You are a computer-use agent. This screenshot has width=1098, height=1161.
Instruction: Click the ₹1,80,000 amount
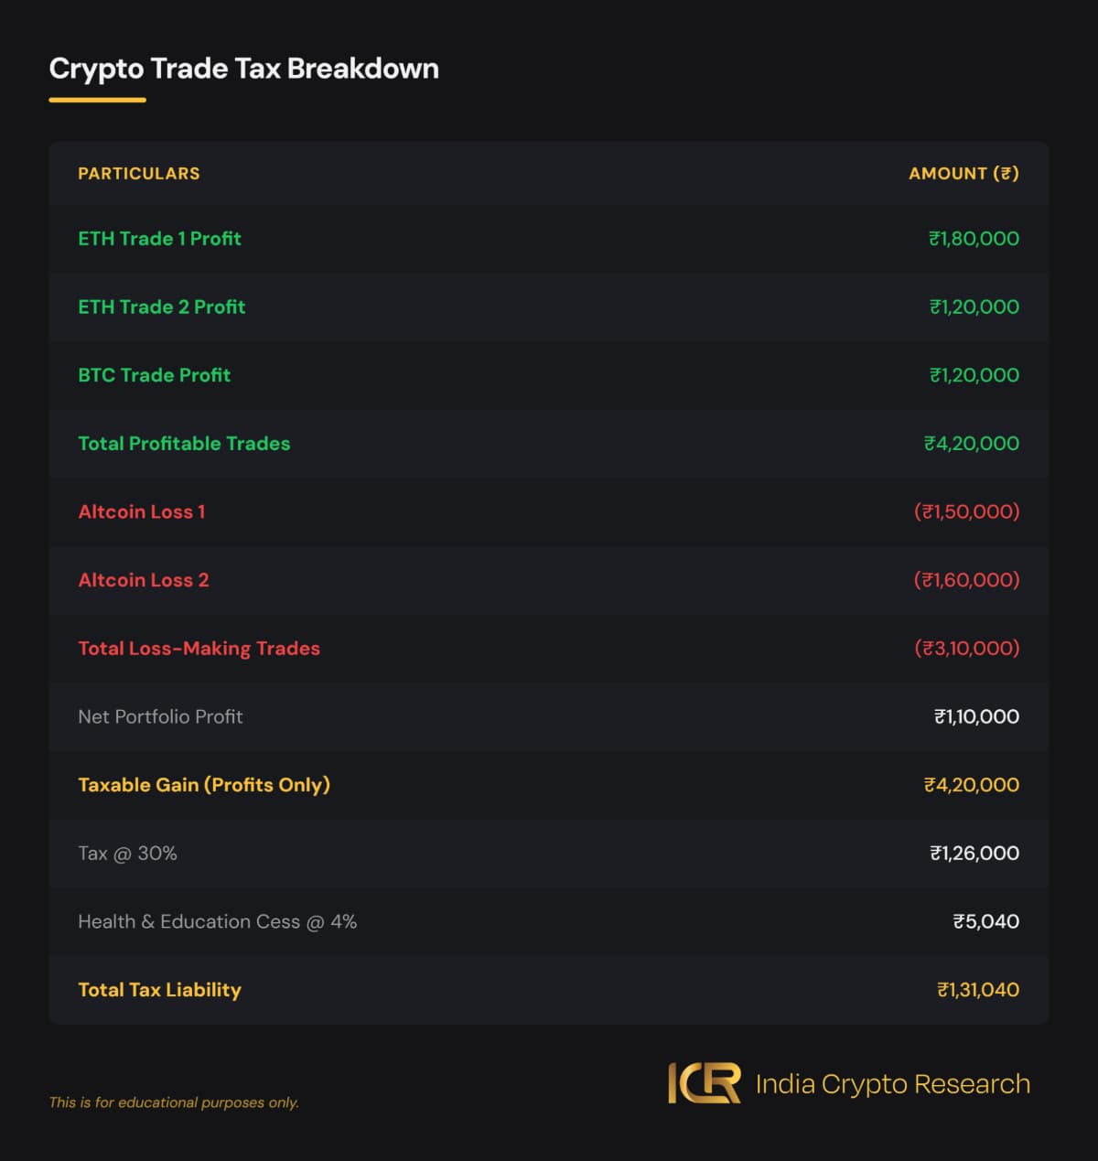click(x=974, y=239)
